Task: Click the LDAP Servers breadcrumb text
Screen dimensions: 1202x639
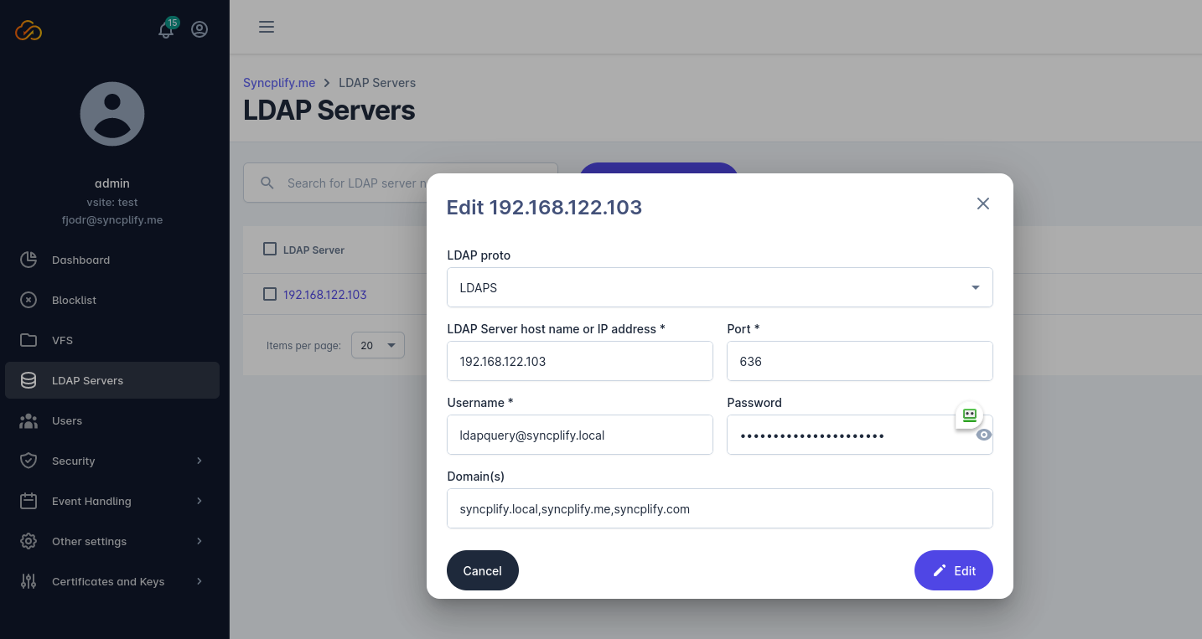Action: (x=377, y=83)
